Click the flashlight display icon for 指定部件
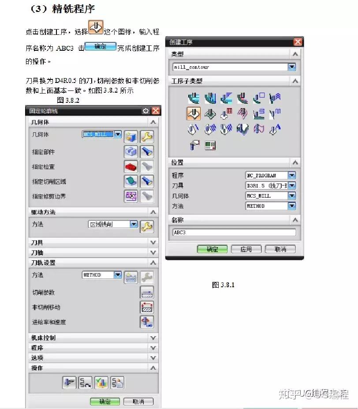The width and height of the screenshot is (358, 409). pyautogui.click(x=147, y=151)
